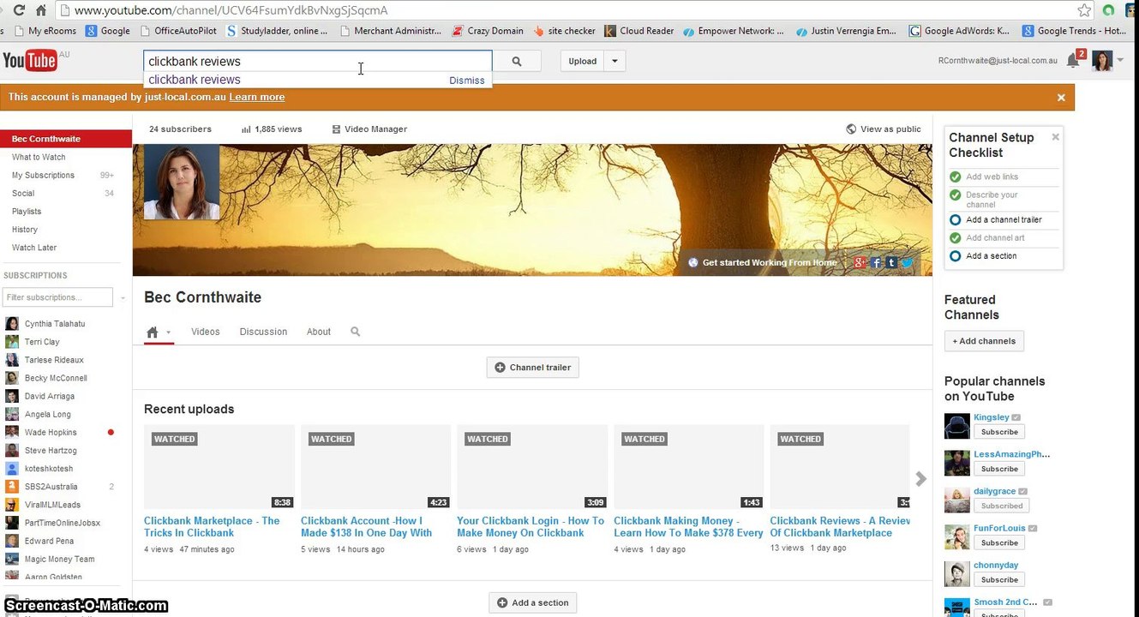The image size is (1139, 617).
Task: Click koteshkotesh subscription avatar
Action: coord(12,469)
